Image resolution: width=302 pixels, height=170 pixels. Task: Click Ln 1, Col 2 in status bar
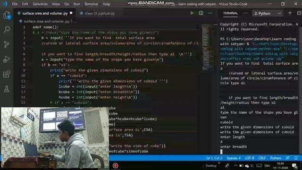coord(214,158)
